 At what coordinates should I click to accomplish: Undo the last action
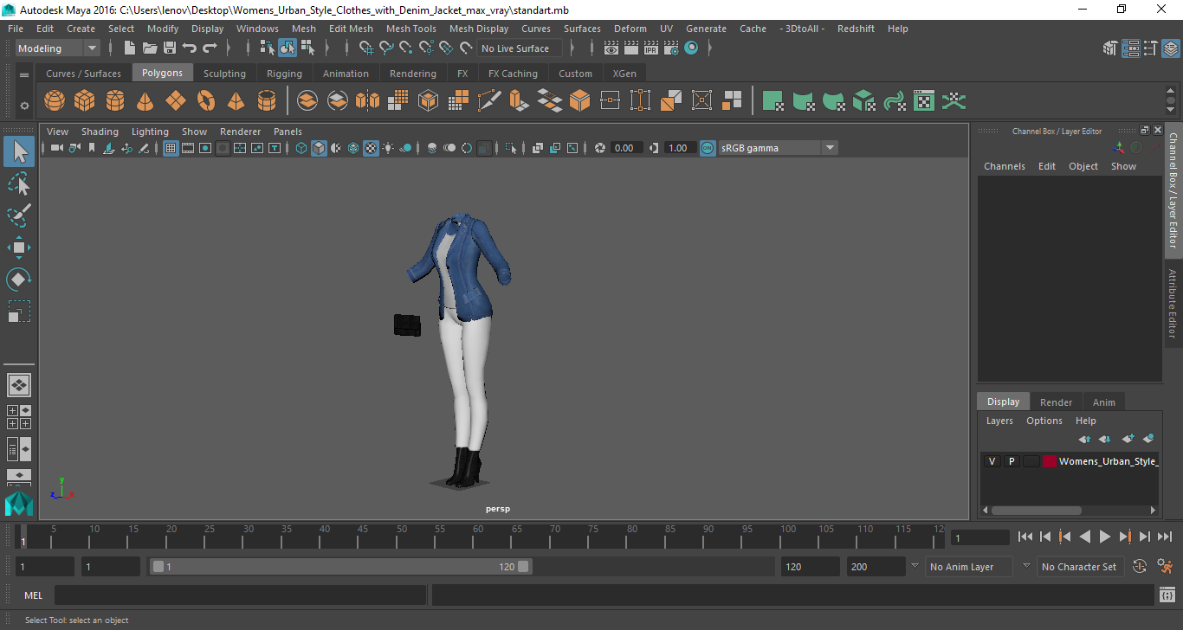click(190, 48)
